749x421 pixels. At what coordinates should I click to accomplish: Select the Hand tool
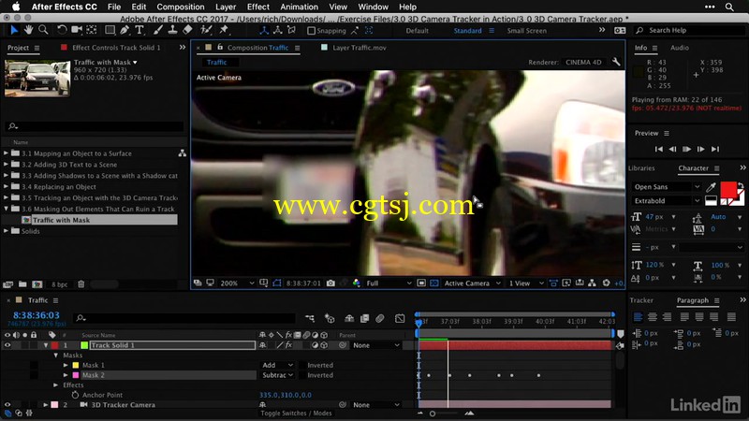(29, 30)
